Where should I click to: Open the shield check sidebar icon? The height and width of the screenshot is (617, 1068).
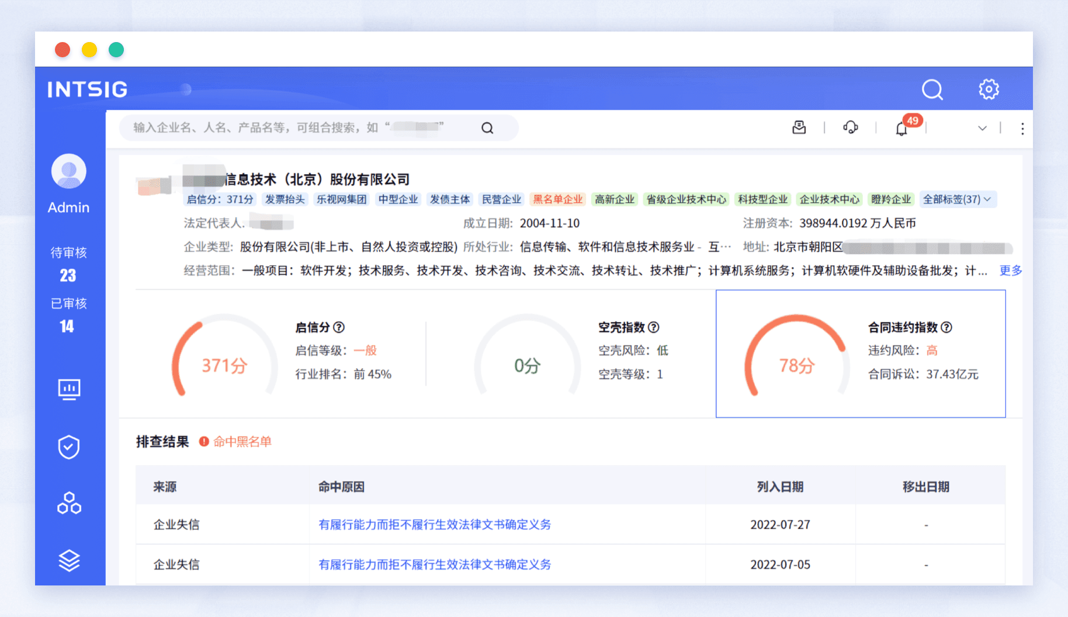pyautogui.click(x=69, y=447)
